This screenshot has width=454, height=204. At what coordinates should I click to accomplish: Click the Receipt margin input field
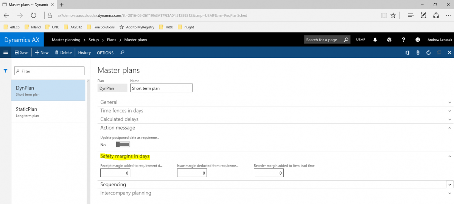[115, 173]
